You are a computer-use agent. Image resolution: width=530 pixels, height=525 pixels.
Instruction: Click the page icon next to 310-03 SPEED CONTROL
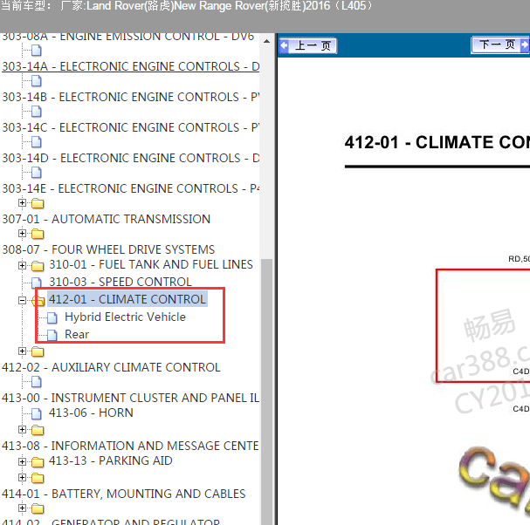(37, 283)
